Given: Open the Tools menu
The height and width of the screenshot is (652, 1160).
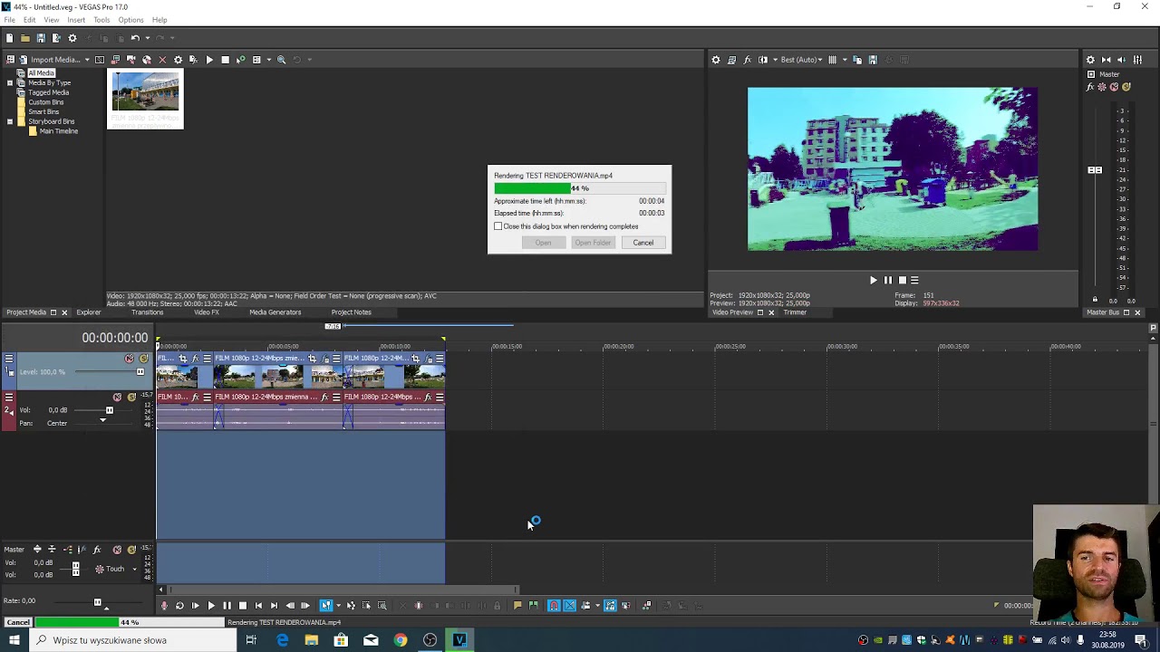Looking at the screenshot, I should point(101,20).
